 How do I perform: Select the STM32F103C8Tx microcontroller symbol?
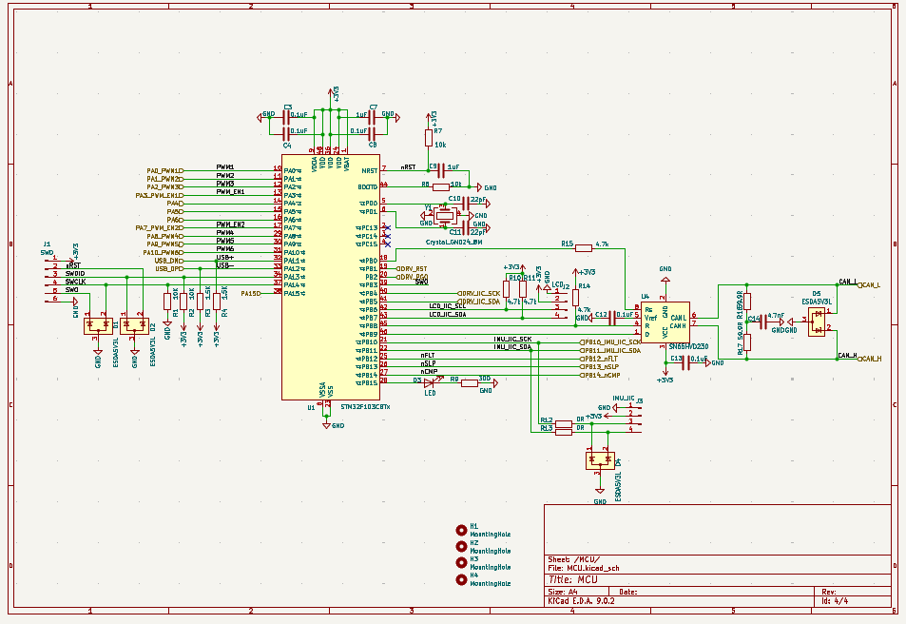331,276
